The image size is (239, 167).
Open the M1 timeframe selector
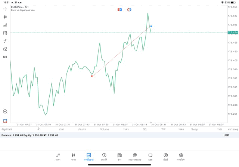5,57
